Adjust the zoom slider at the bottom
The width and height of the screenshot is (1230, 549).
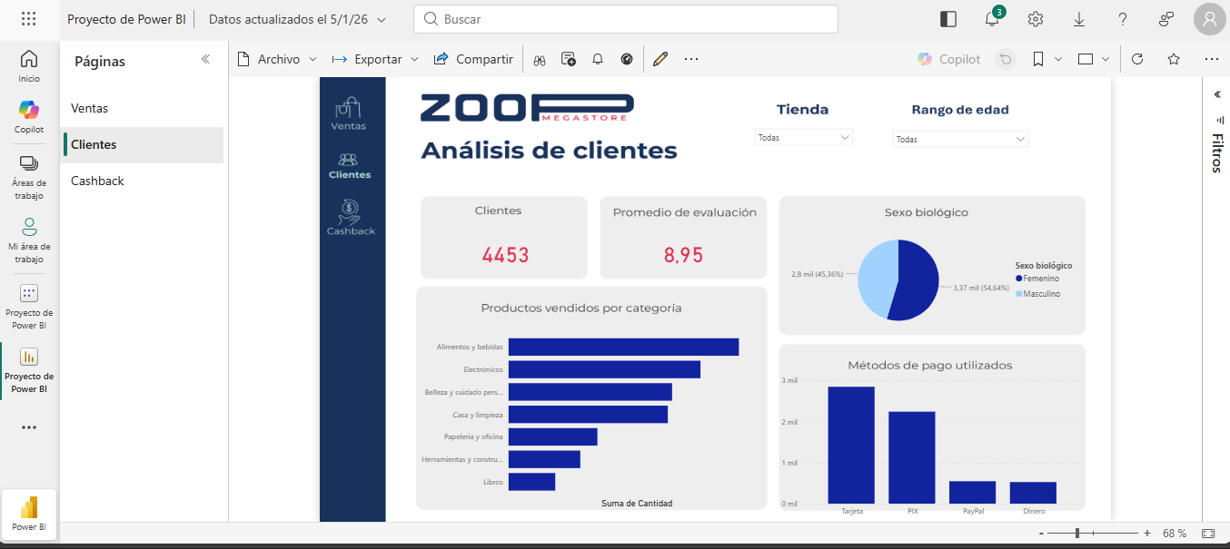[1076, 534]
